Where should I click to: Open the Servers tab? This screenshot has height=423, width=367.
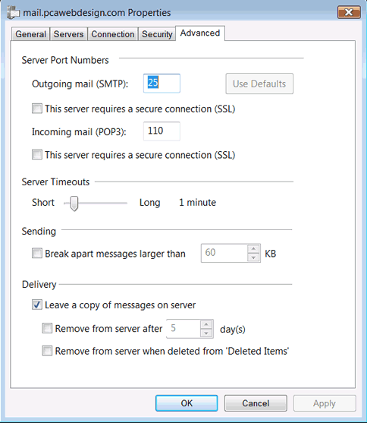[x=68, y=34]
